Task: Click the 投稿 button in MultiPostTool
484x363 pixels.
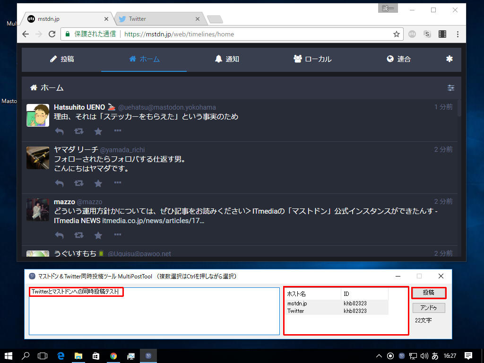Action: click(429, 293)
